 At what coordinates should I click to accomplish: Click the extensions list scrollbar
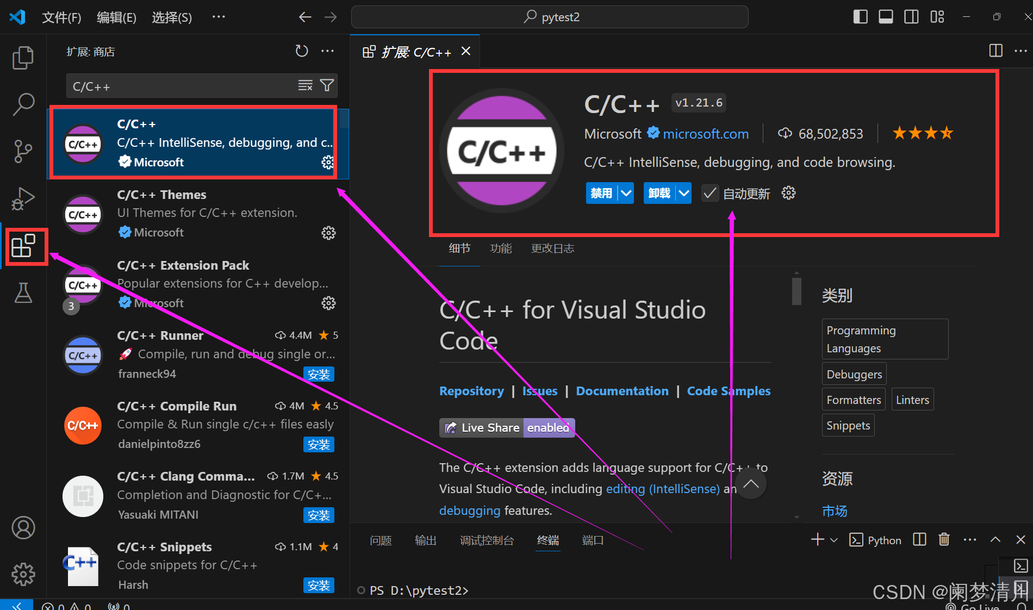tap(344, 118)
